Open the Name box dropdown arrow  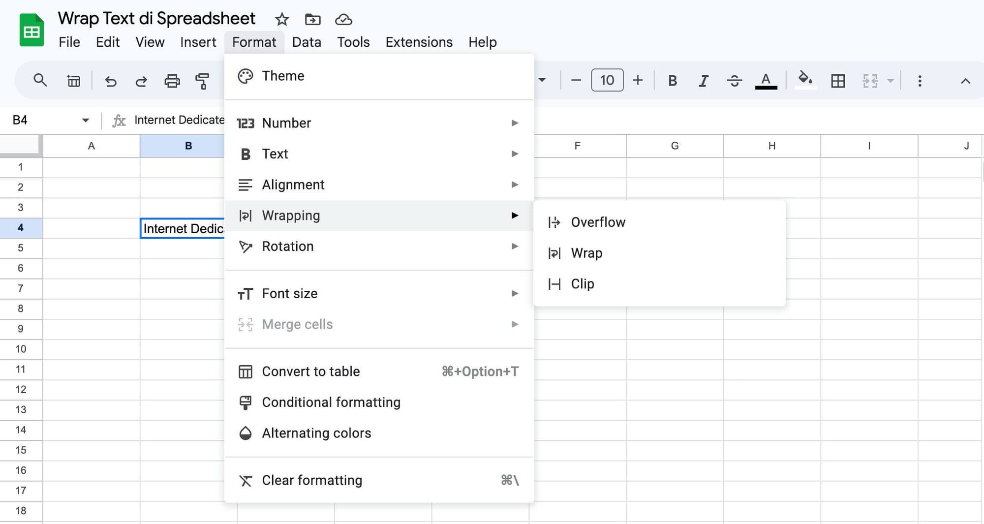(85, 120)
